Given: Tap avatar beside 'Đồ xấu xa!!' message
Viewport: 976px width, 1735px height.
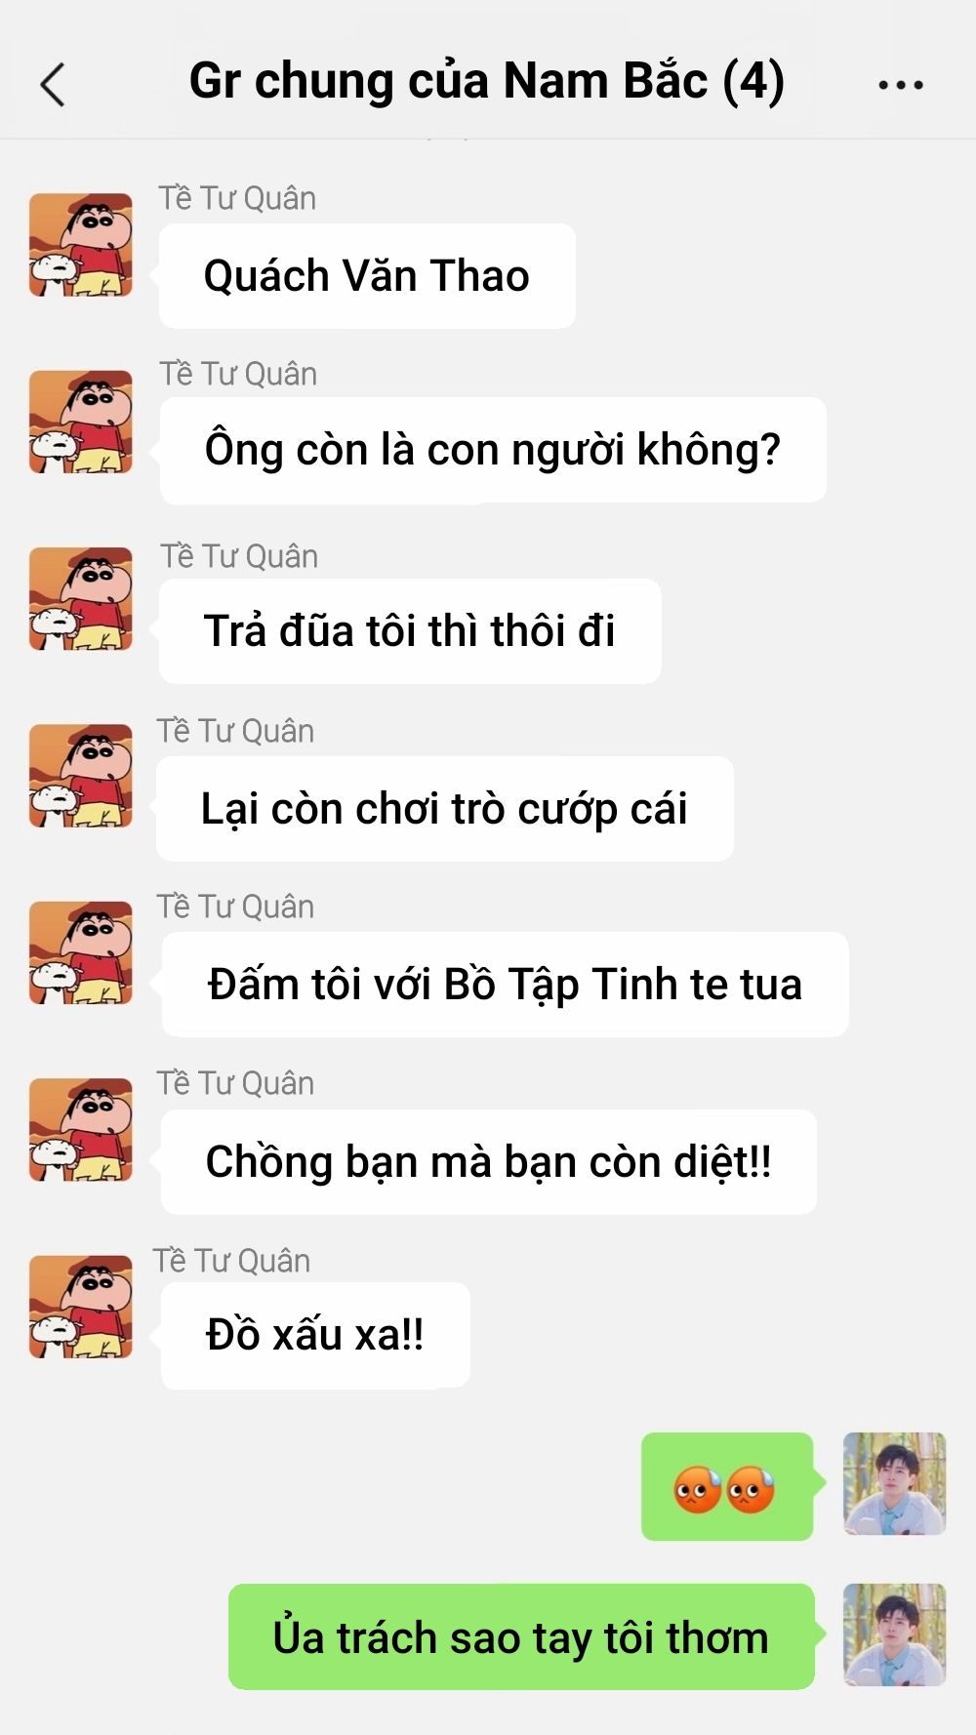Looking at the screenshot, I should (81, 1307).
